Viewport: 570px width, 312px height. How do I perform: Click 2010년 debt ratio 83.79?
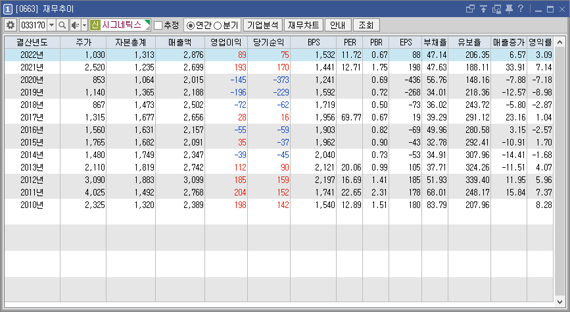[x=437, y=205]
